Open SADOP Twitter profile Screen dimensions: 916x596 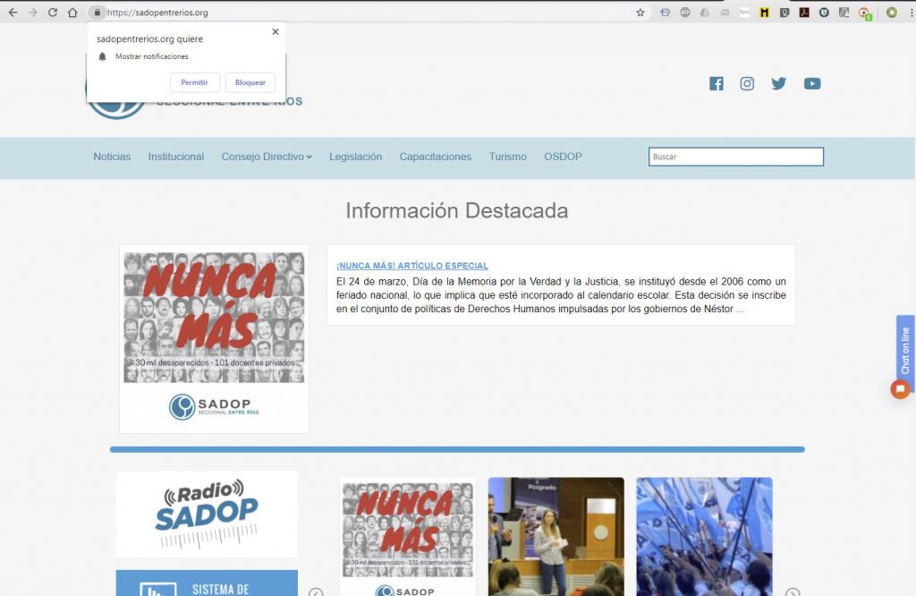click(779, 83)
